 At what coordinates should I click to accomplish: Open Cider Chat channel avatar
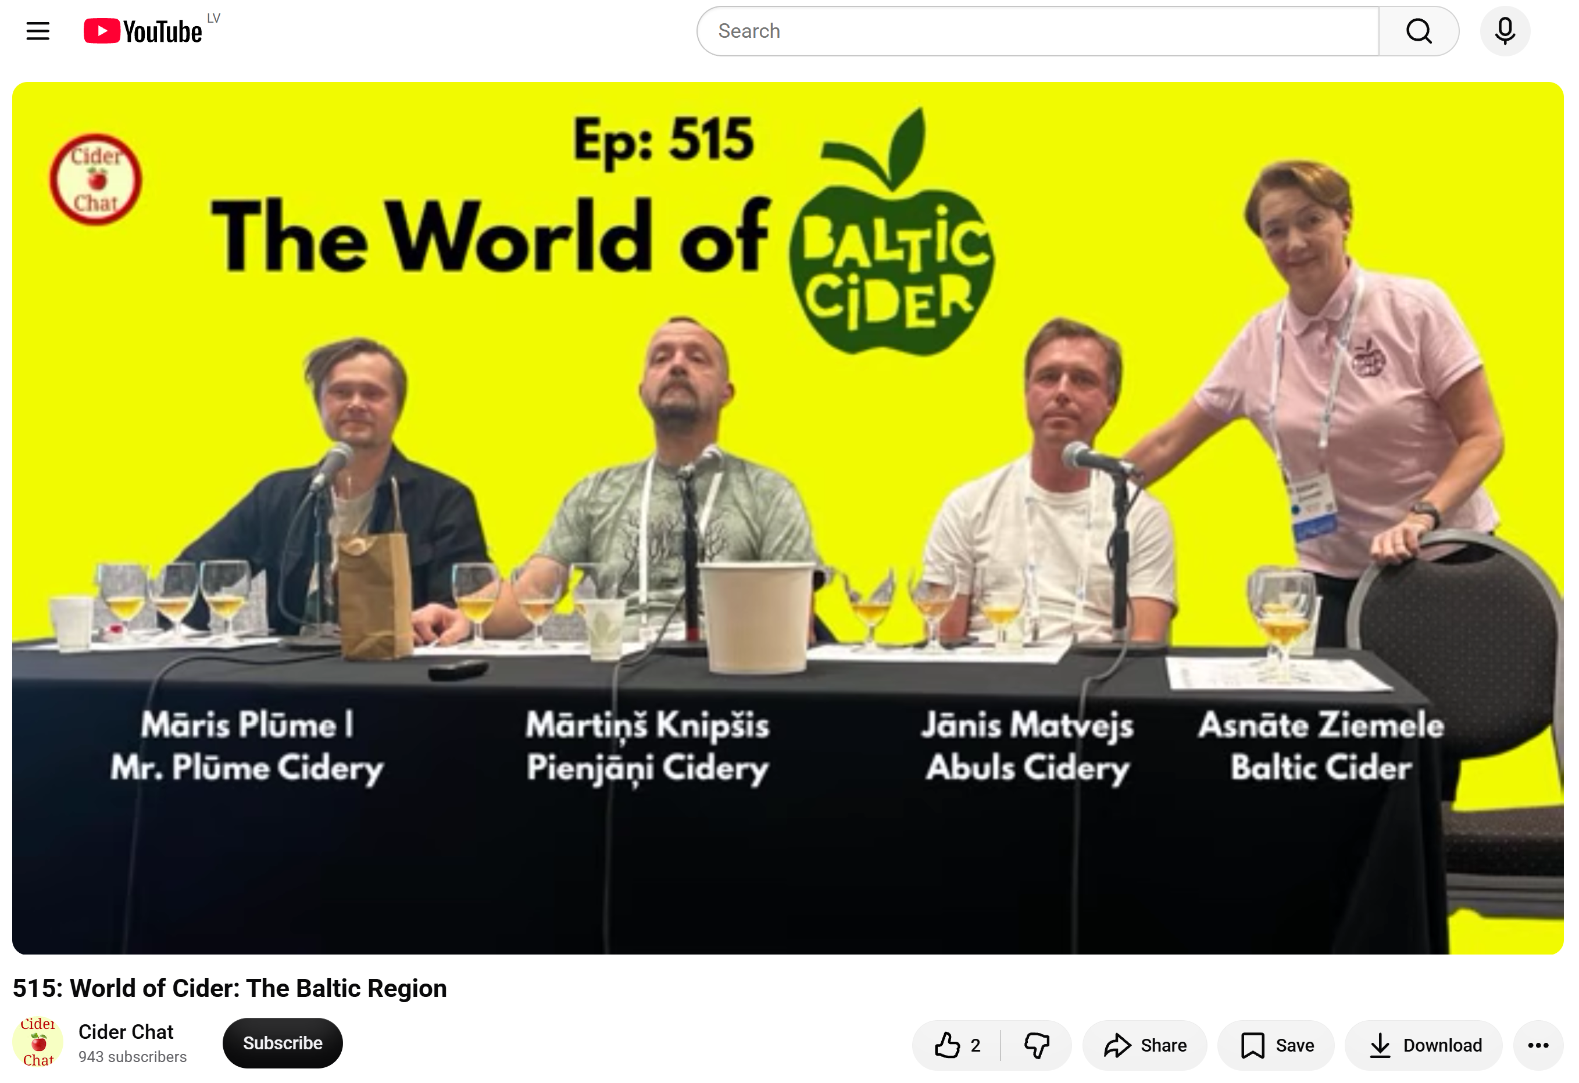pos(38,1042)
